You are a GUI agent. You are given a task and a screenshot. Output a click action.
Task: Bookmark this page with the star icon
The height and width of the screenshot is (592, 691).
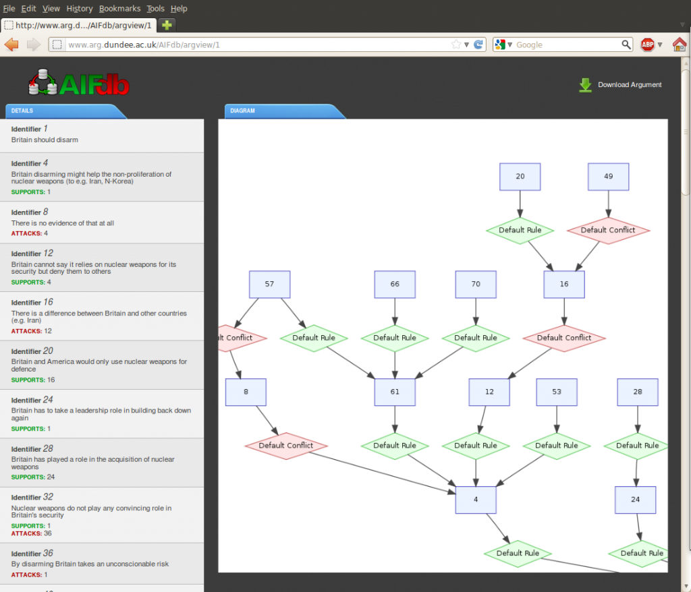456,44
